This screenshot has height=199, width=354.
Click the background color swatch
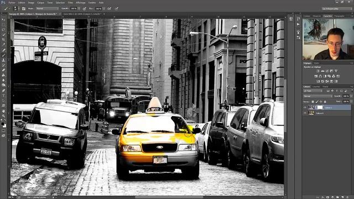pyautogui.click(x=4, y=125)
